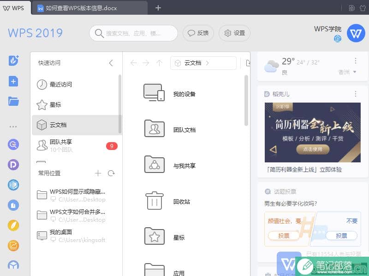Select 最近访问 in quick access

(77, 85)
